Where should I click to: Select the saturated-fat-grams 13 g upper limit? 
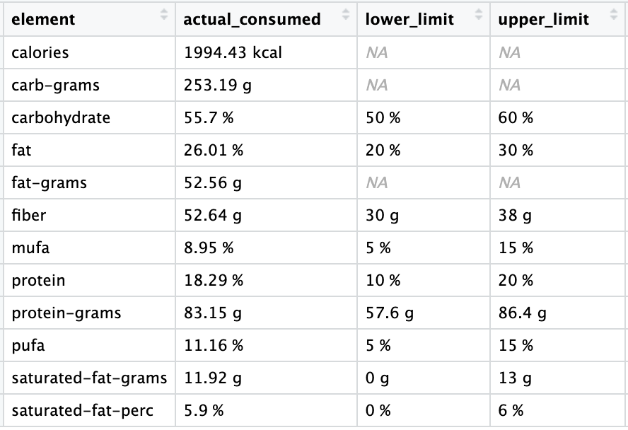(515, 378)
